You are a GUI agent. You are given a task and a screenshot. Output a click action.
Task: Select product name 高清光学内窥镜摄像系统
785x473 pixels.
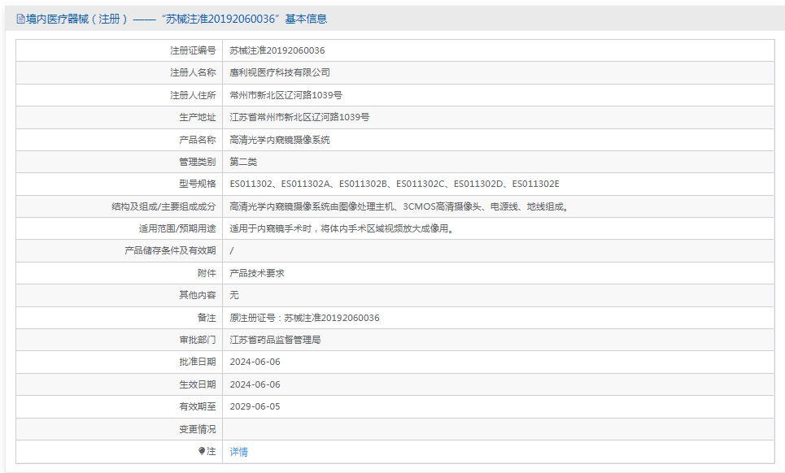(x=280, y=140)
